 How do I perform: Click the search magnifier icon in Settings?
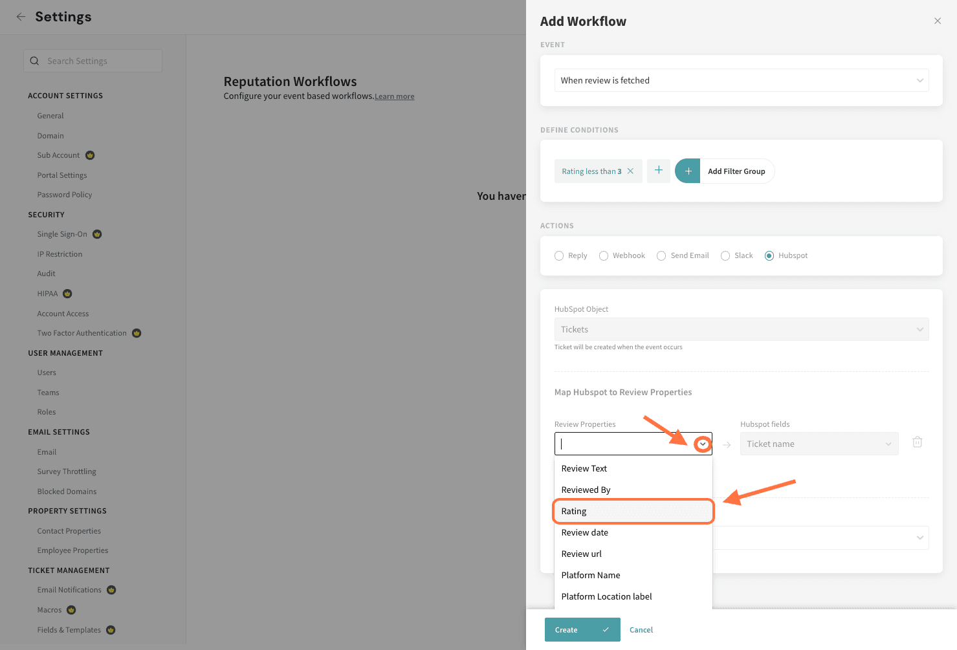click(35, 61)
